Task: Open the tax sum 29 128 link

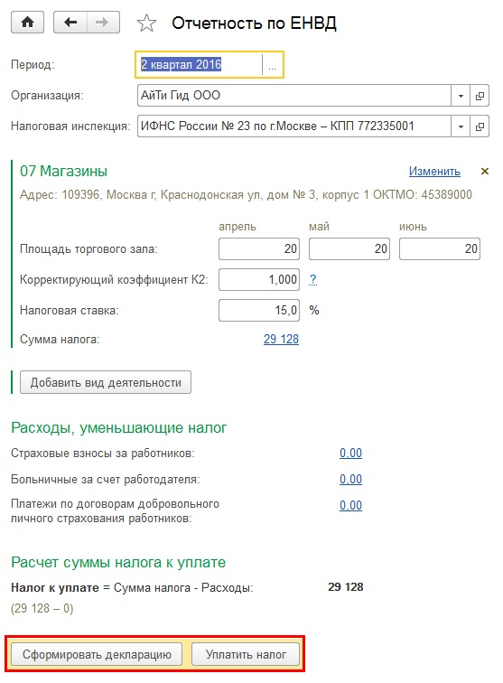Action: pos(281,339)
